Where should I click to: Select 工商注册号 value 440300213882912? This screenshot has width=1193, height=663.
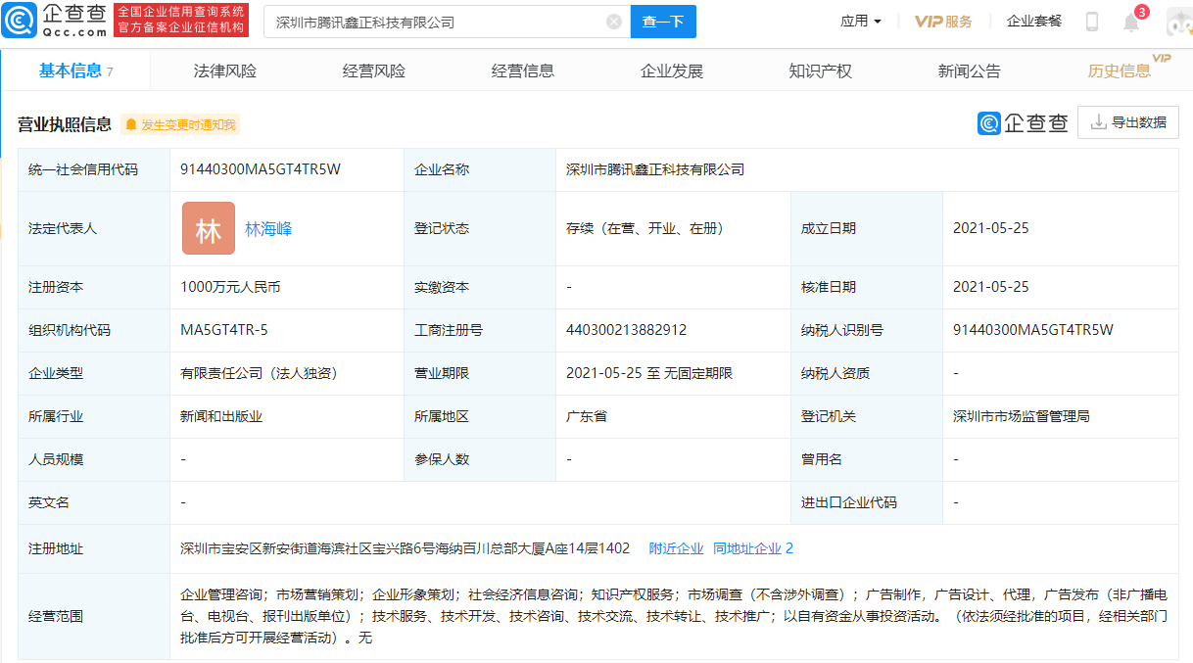click(x=627, y=330)
